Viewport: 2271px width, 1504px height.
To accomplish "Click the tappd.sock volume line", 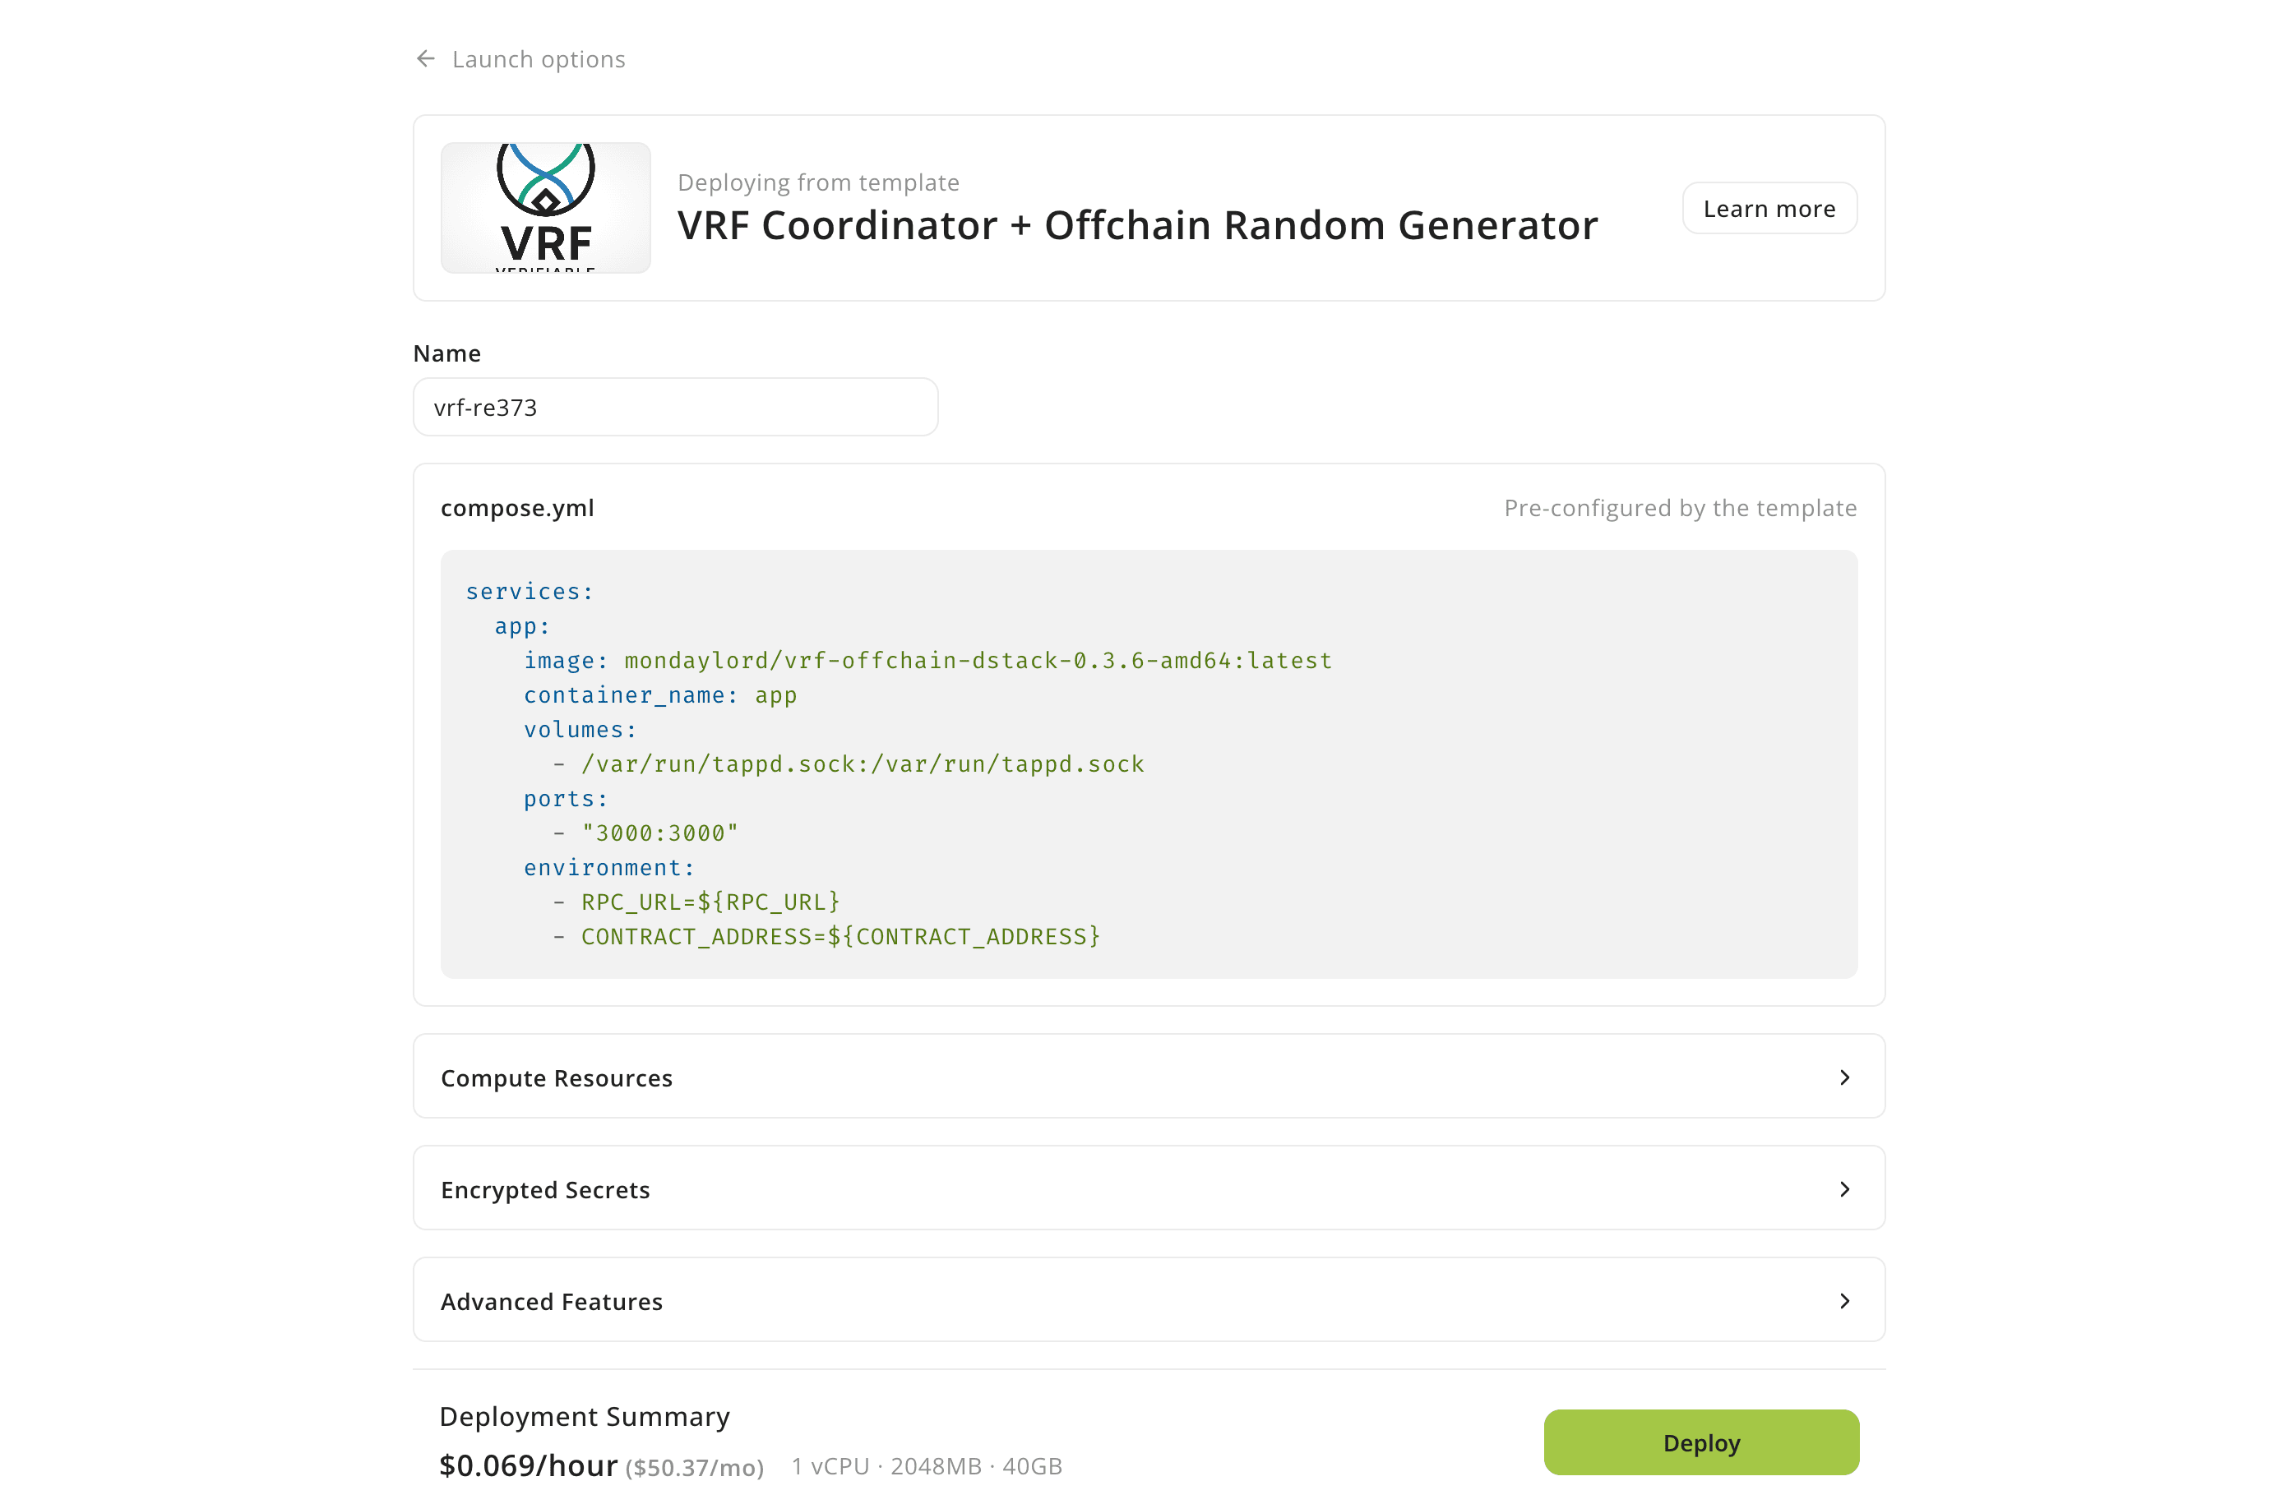I will 862,764.
